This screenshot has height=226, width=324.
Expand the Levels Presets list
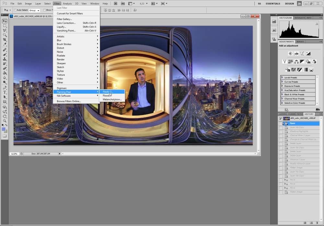pos(282,77)
